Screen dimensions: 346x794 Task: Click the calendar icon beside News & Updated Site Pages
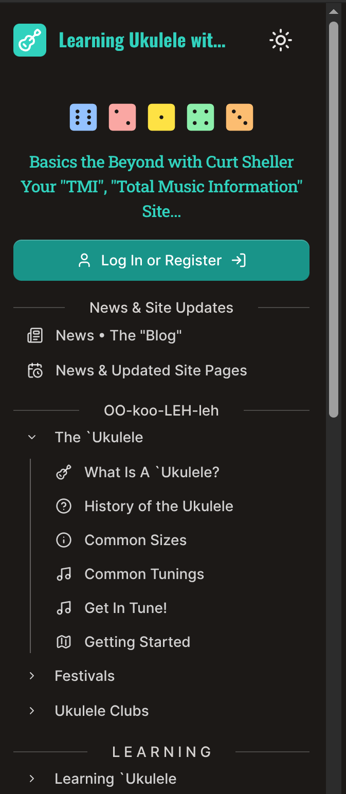pos(34,370)
